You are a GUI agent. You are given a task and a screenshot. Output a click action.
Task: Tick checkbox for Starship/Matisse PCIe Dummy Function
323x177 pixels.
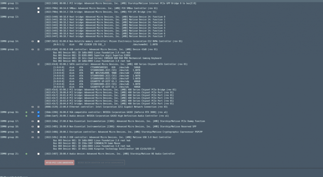click(x=38, y=121)
